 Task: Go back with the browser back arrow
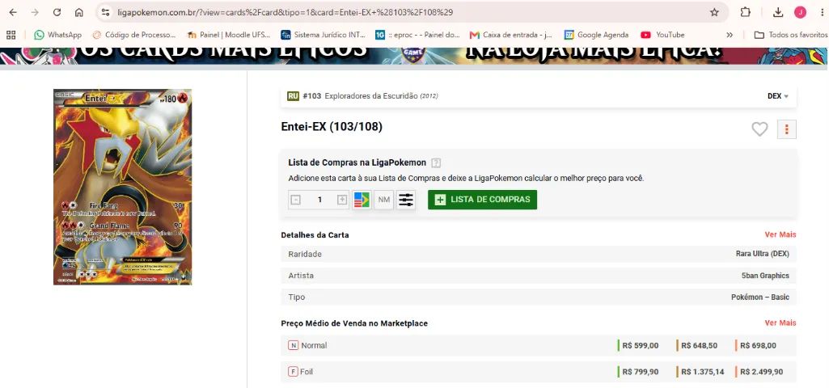point(13,12)
